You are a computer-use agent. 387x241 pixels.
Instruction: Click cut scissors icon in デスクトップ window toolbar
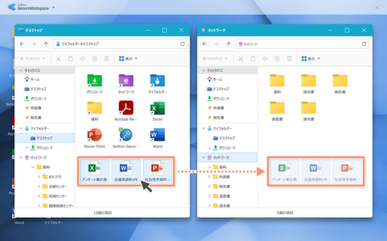(58, 59)
